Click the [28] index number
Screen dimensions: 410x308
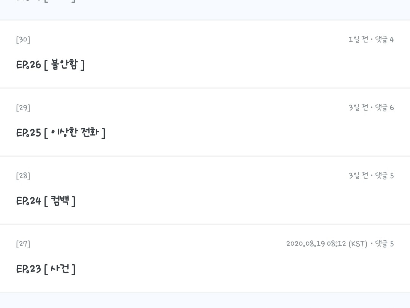[23, 176]
